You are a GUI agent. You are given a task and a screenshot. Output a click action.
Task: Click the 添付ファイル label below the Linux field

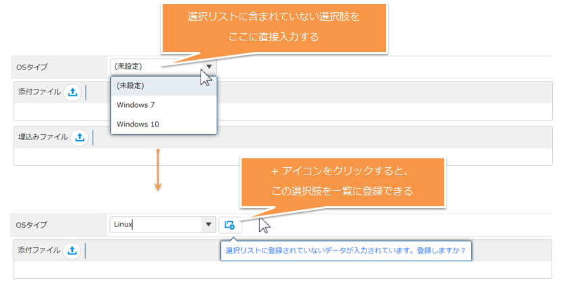[x=39, y=251]
